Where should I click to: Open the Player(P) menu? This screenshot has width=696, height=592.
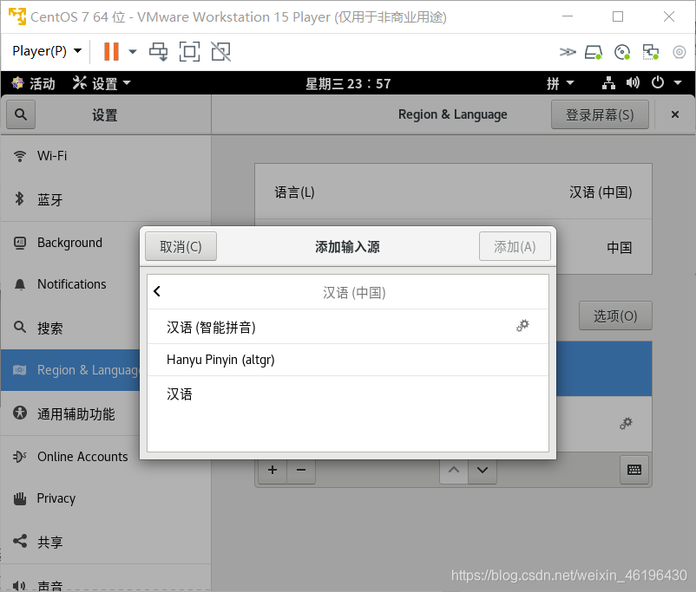point(47,51)
